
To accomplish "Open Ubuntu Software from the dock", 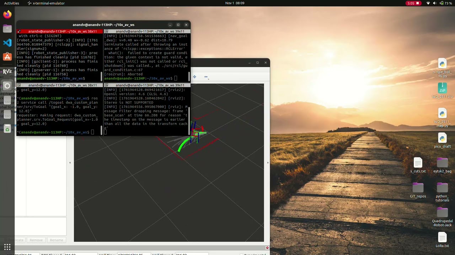I will tap(7, 57).
